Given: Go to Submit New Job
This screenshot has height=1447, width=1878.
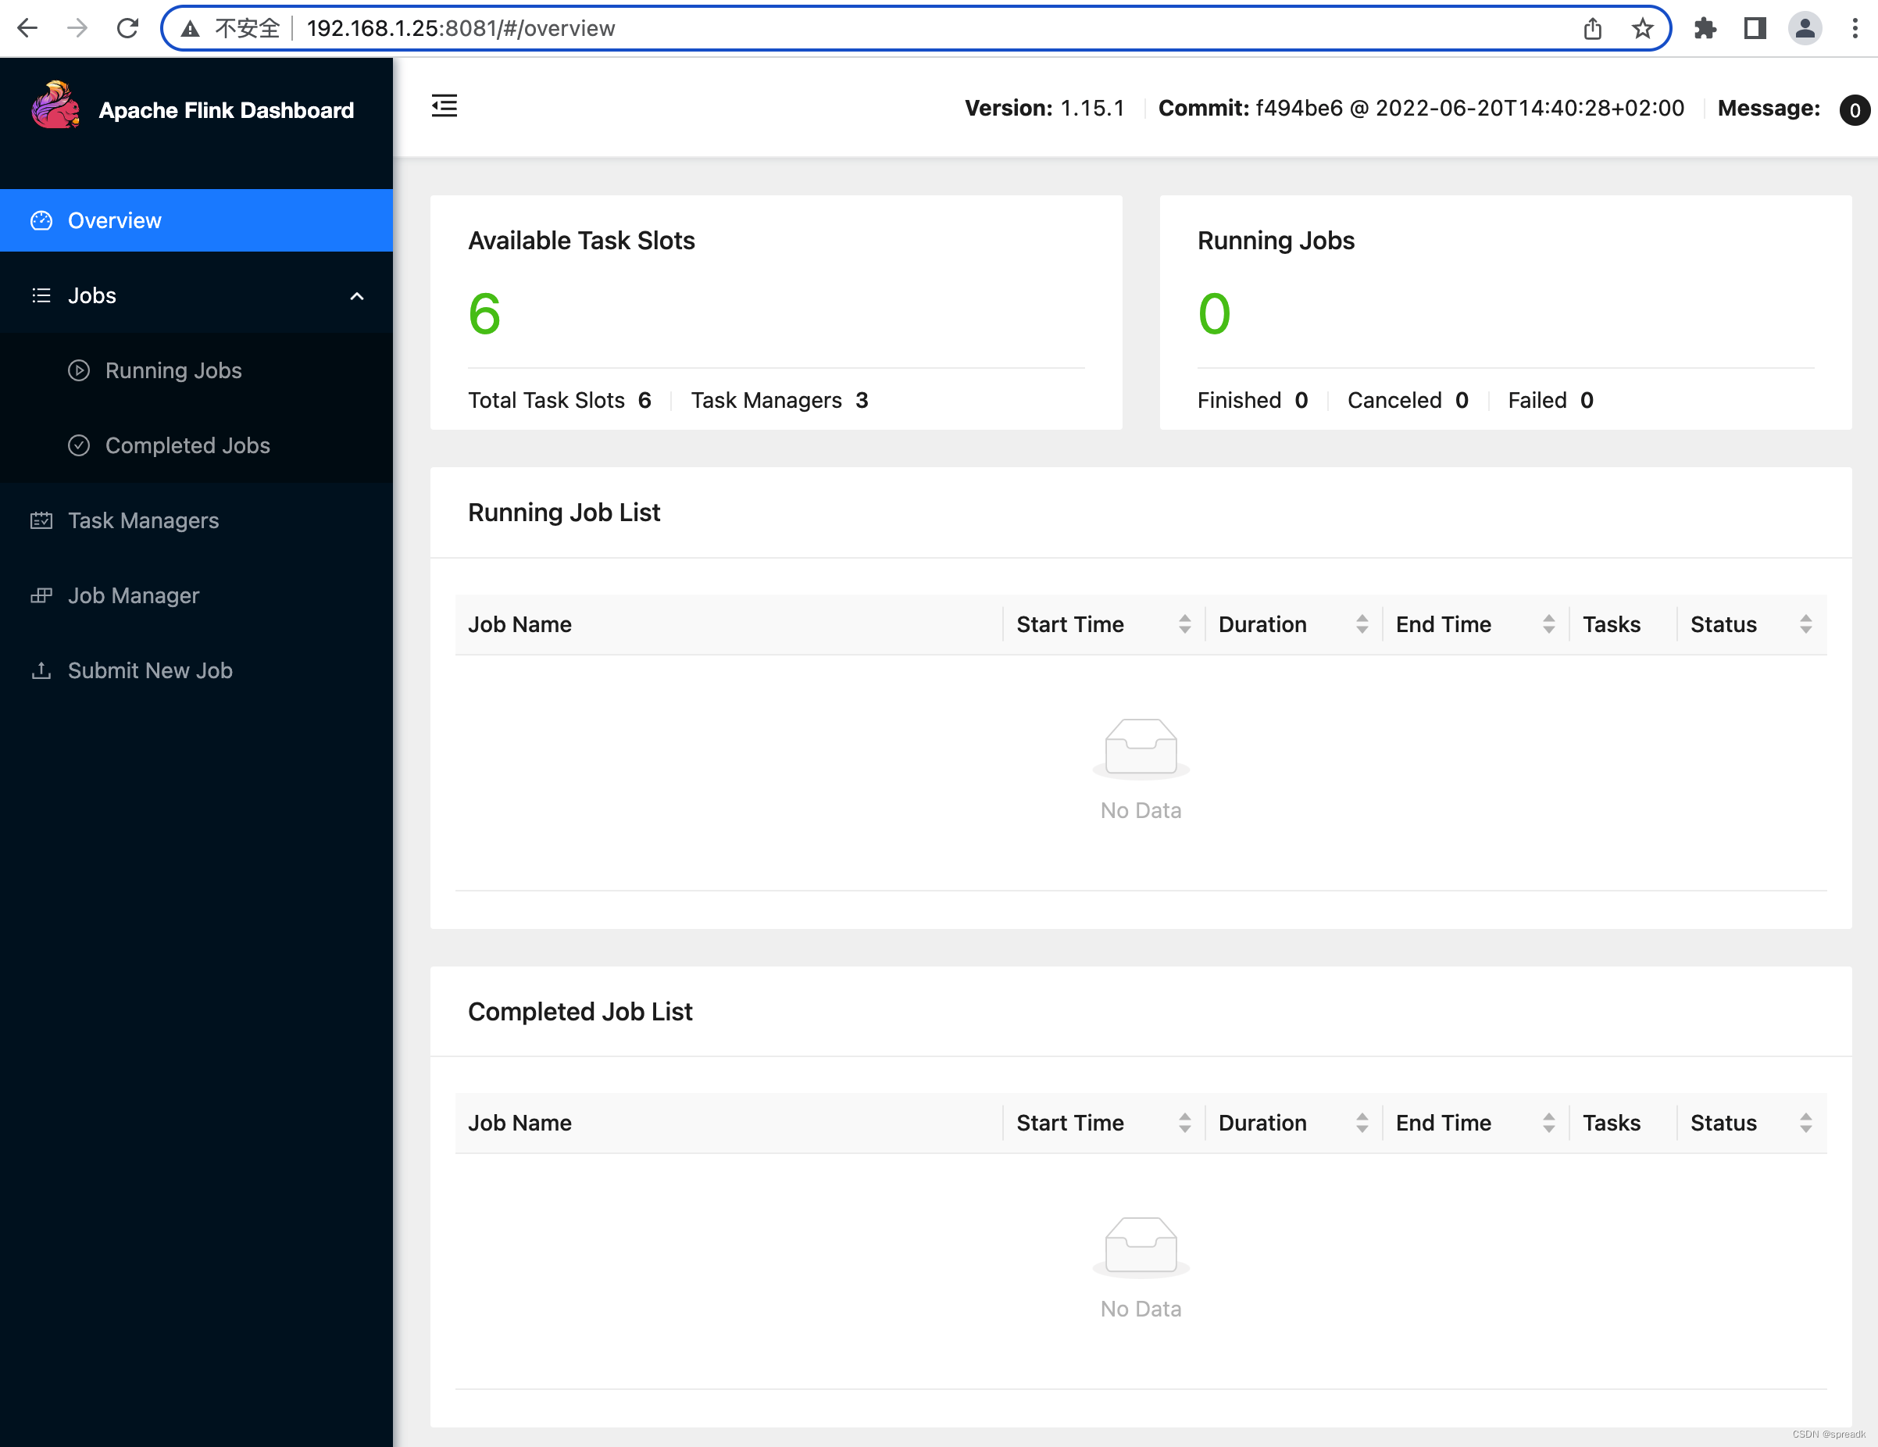Looking at the screenshot, I should [x=150, y=670].
